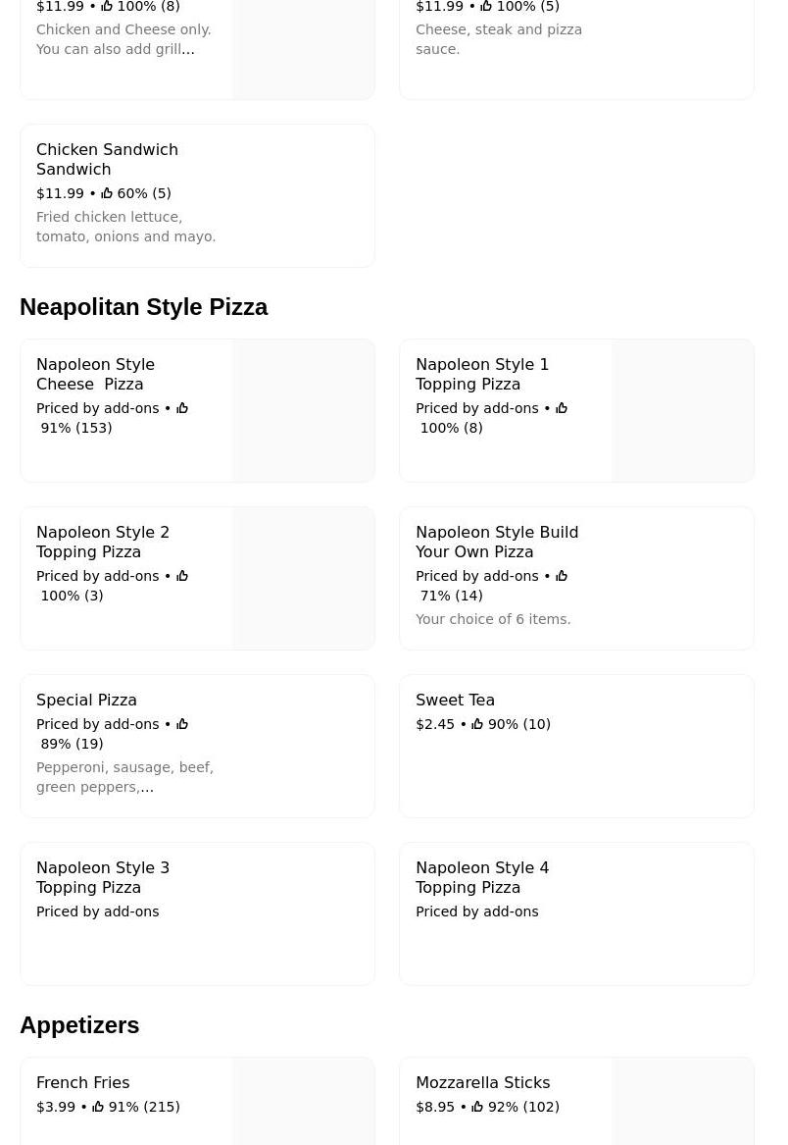Viewport: 788px width, 1145px height.
Task: Click thumbs-up icon for Napoleon Style 1 Topping Pizza
Action: [x=562, y=408]
